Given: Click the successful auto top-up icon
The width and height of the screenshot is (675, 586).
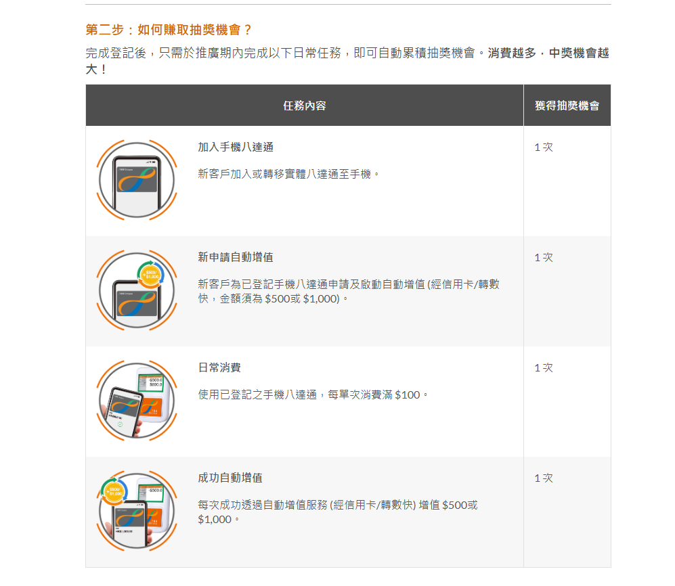Looking at the screenshot, I should 137,511.
